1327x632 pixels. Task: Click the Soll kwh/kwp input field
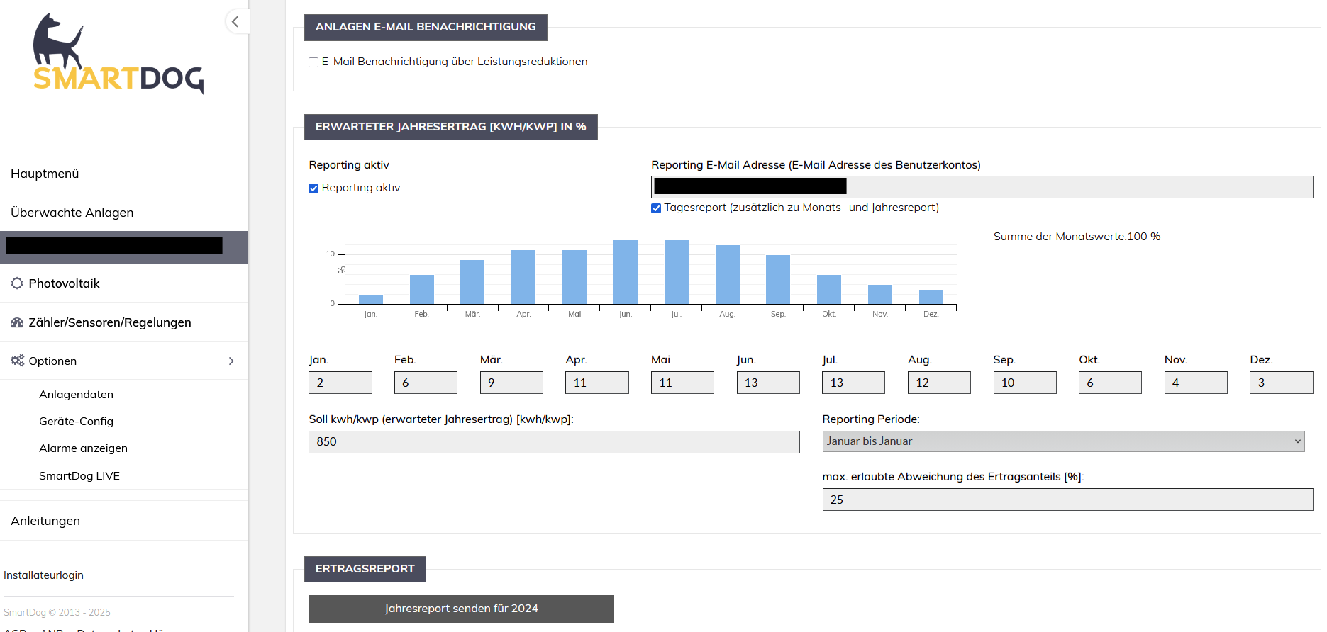(553, 442)
